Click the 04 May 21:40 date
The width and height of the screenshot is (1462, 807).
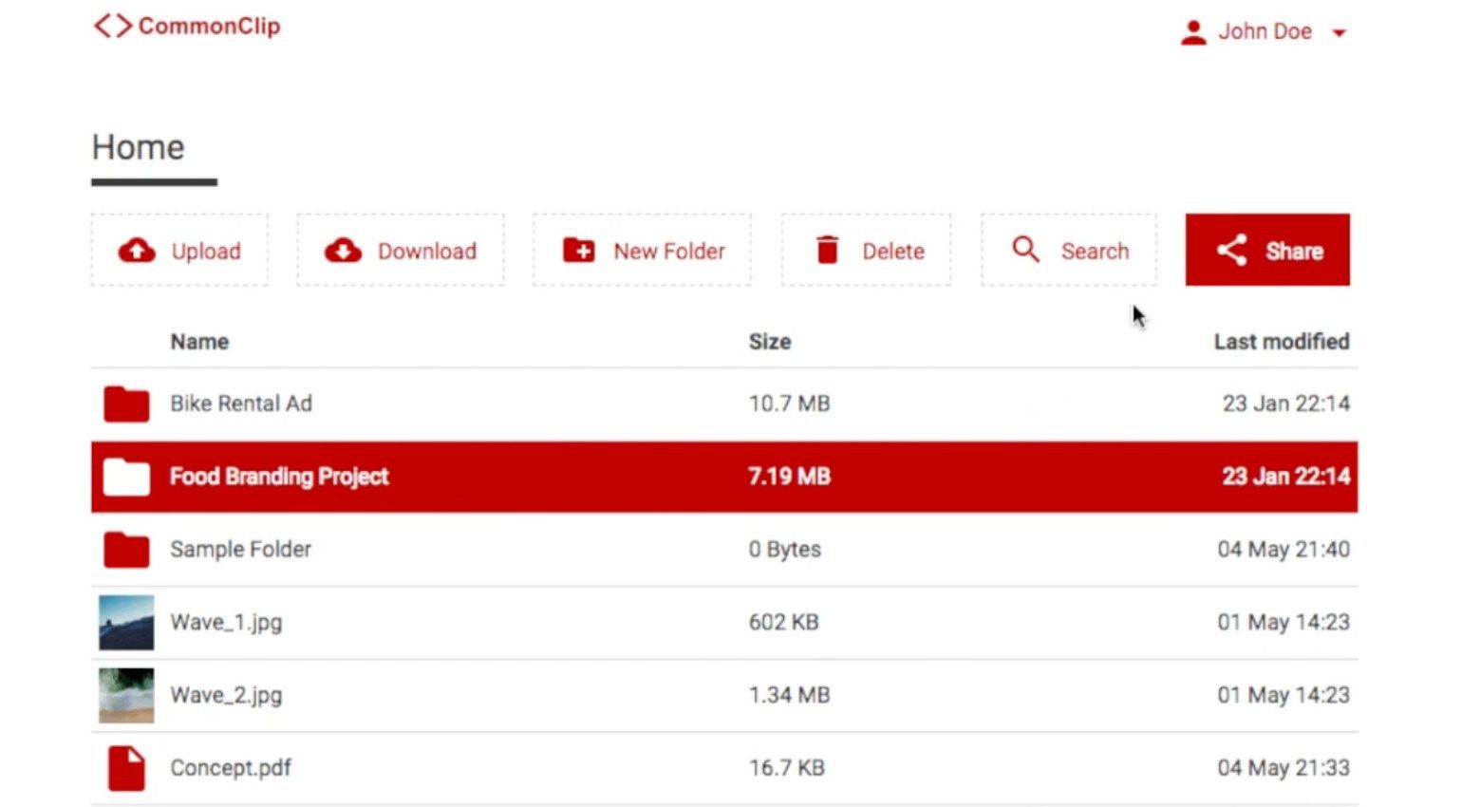click(x=1284, y=550)
